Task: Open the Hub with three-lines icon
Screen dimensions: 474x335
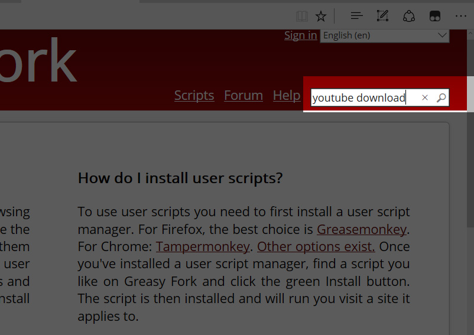Action: (x=357, y=16)
